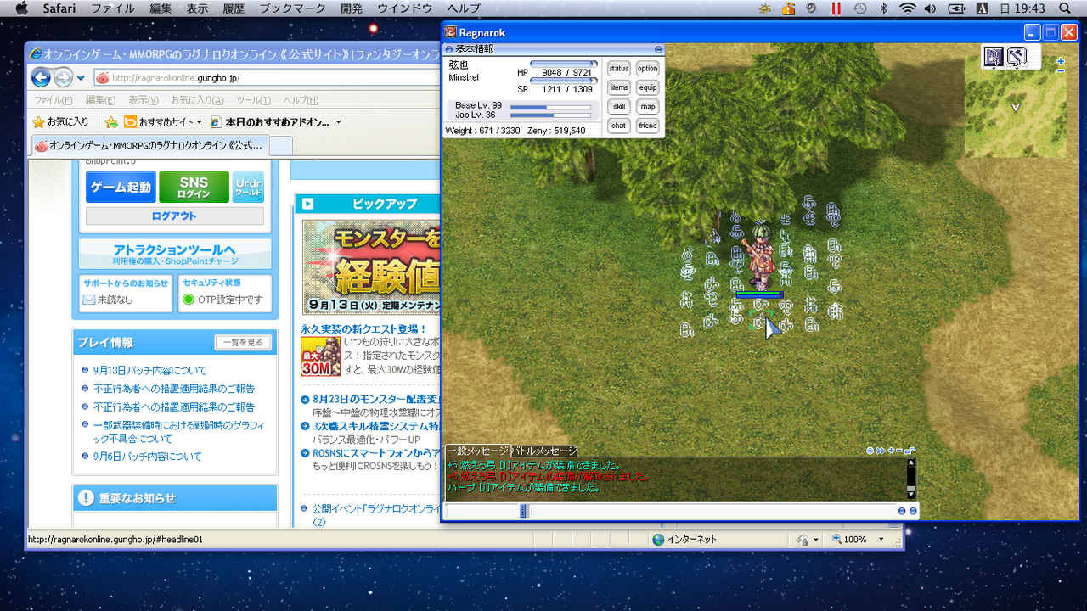Viewport: 1087px width, 611px height.
Task: Open ツール(T) menu in browser
Action: (253, 100)
